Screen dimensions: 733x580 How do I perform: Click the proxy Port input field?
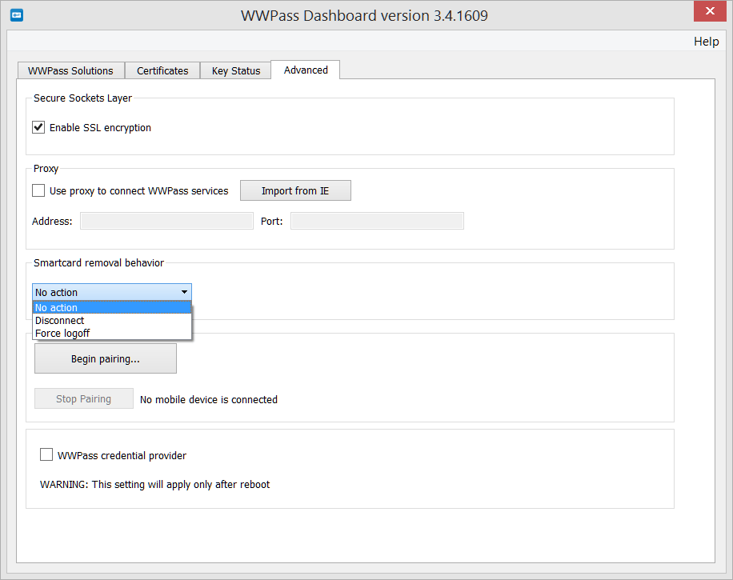pos(376,220)
